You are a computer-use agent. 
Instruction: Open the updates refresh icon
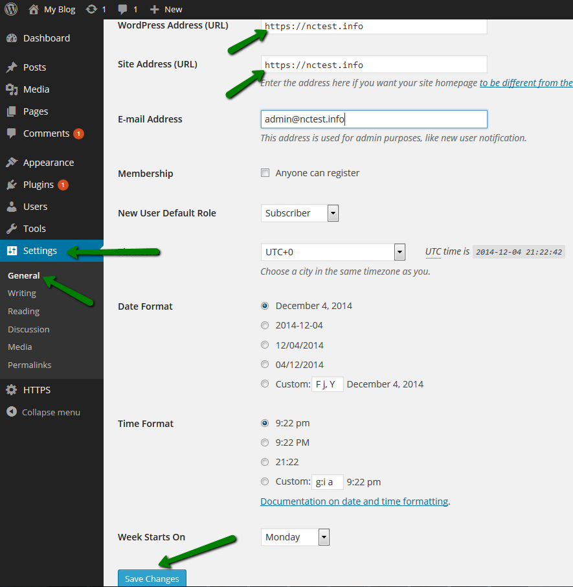91,9
